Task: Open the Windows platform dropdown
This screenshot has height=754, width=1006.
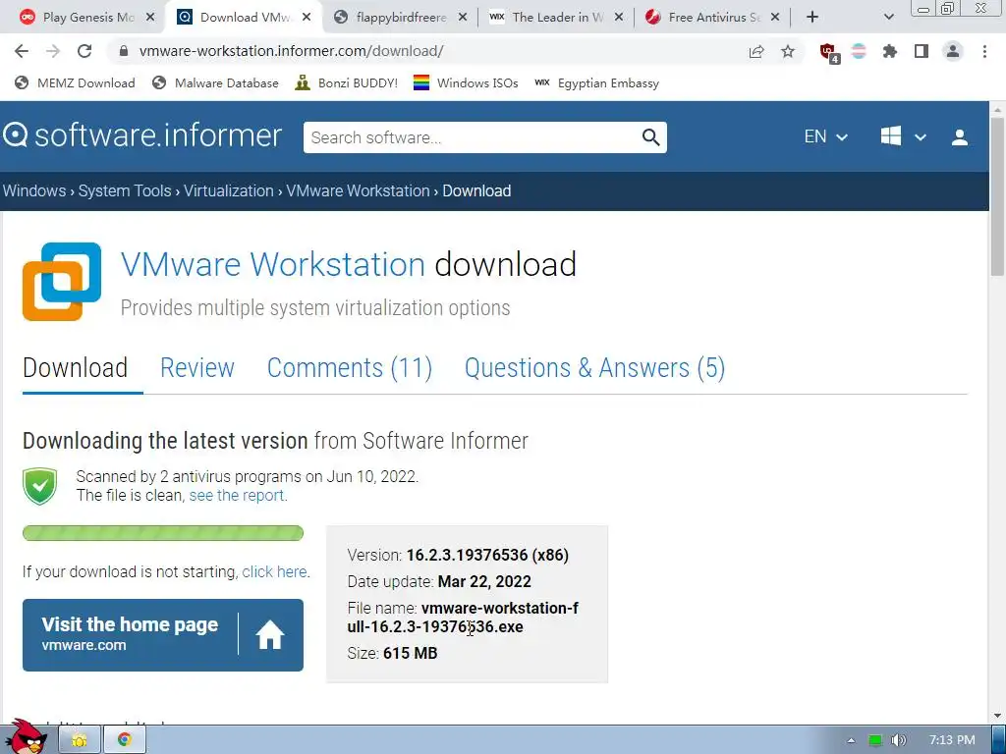Action: pos(903,136)
